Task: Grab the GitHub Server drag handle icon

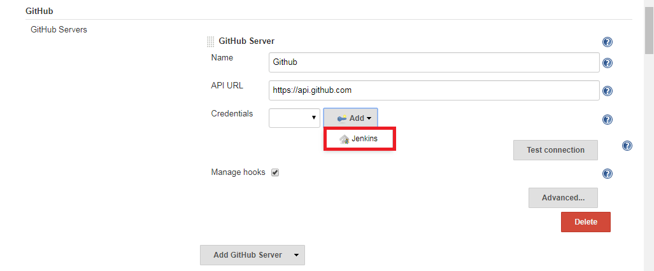Action: point(211,42)
